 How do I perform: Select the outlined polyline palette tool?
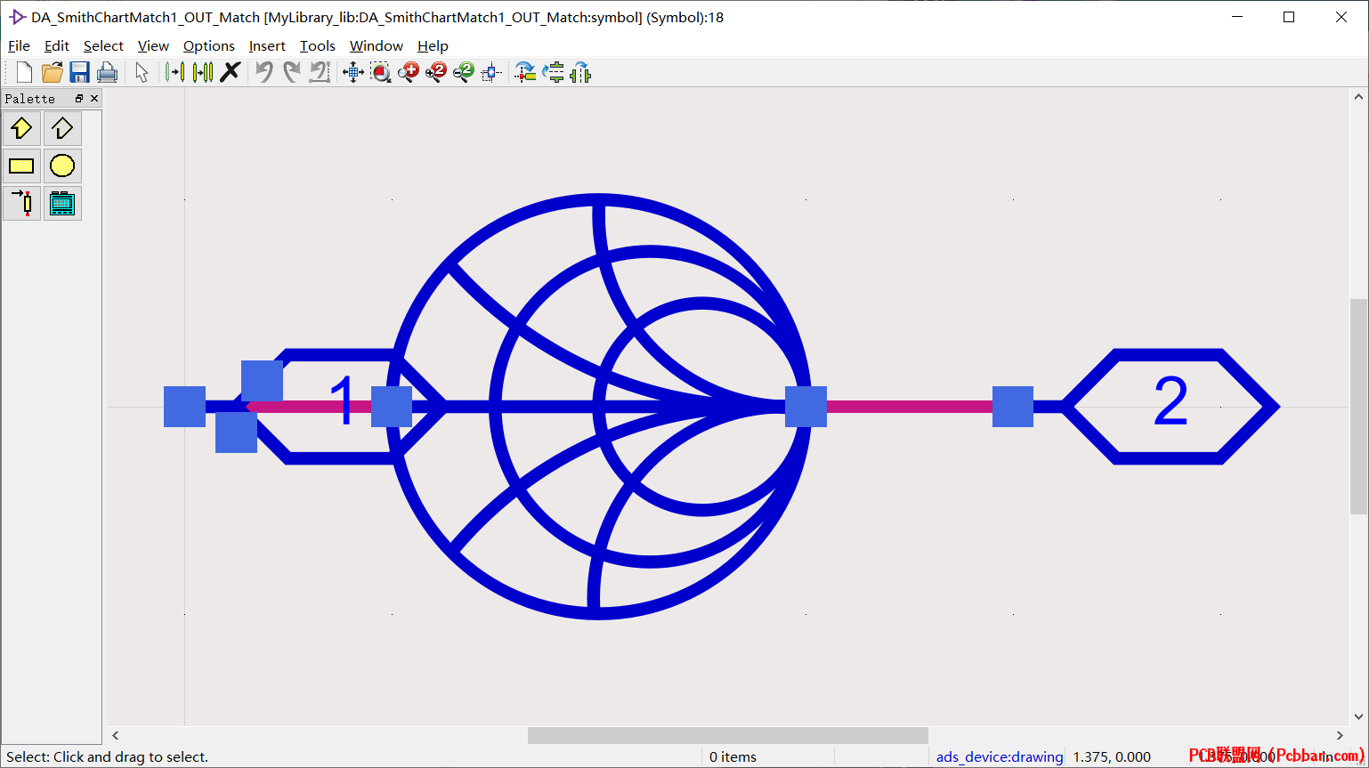(62, 129)
